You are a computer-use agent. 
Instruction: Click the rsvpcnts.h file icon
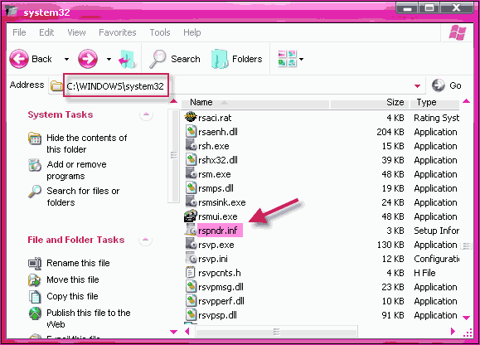(x=191, y=273)
